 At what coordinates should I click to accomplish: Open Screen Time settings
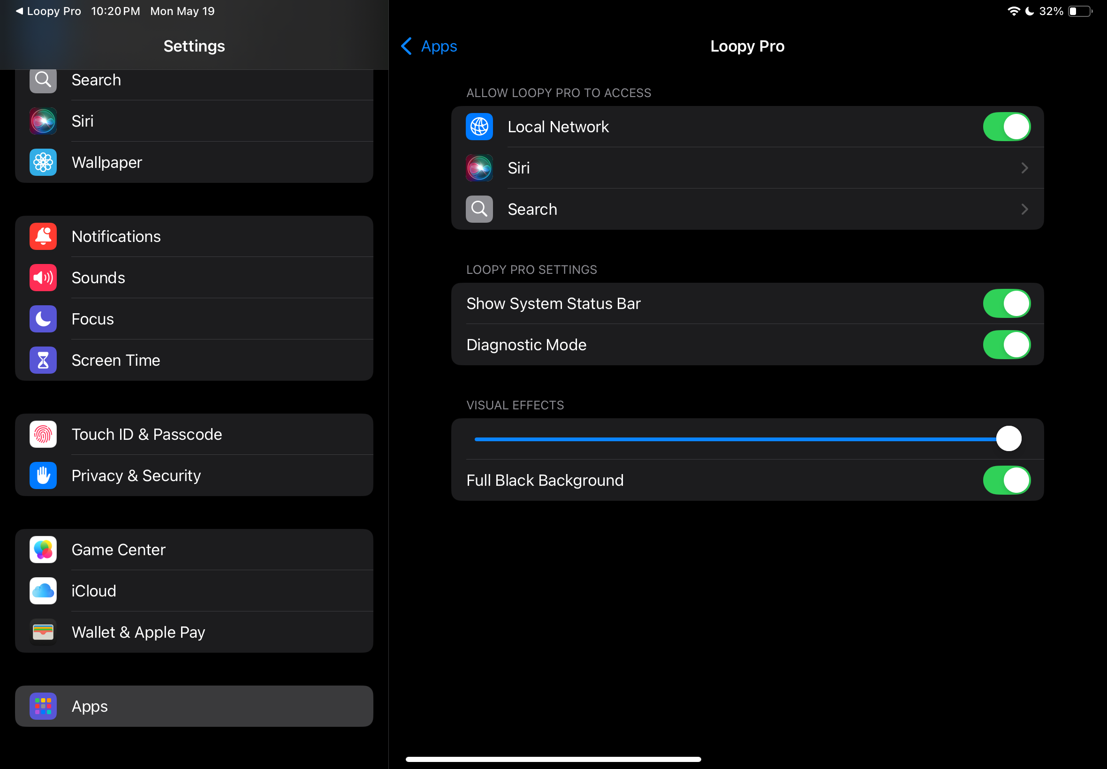tap(194, 361)
